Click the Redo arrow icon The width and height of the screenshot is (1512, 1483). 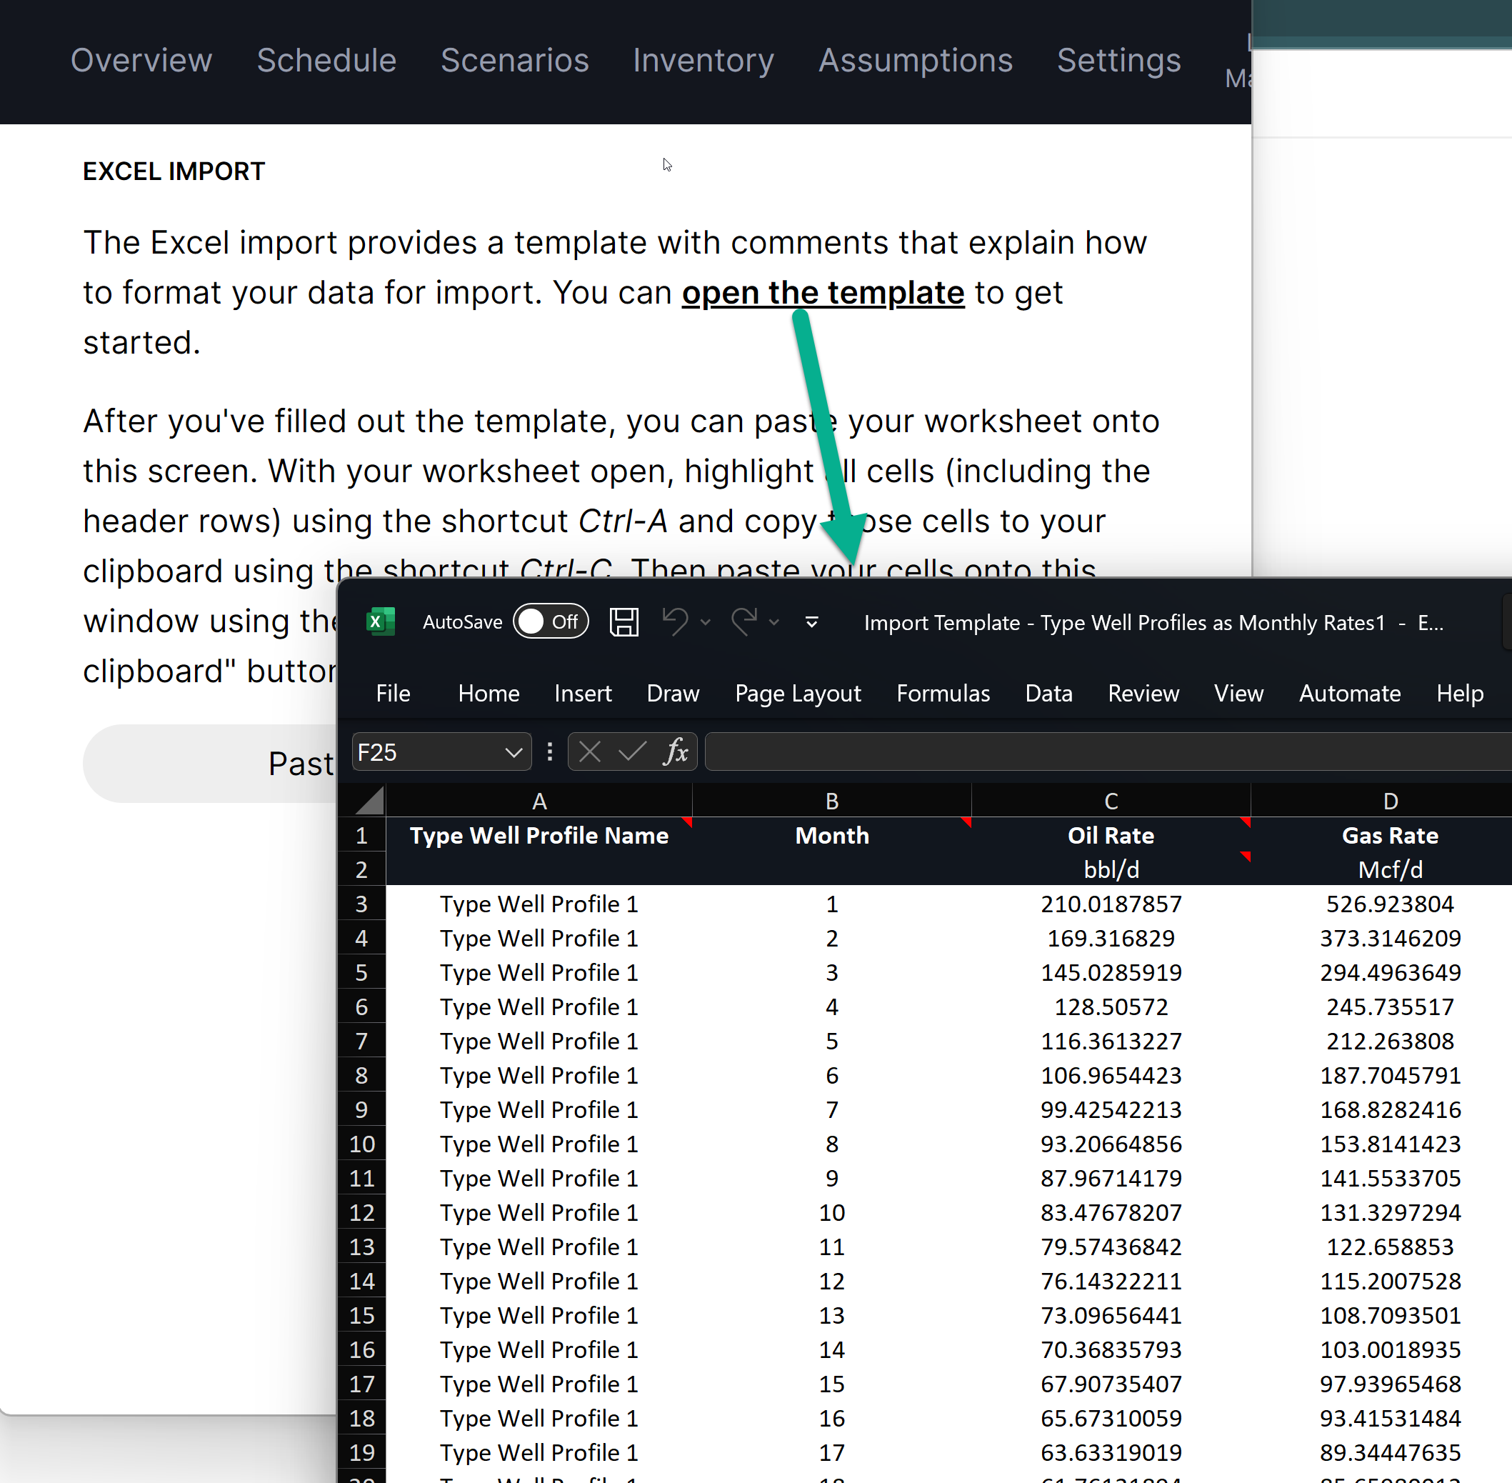[x=744, y=621]
